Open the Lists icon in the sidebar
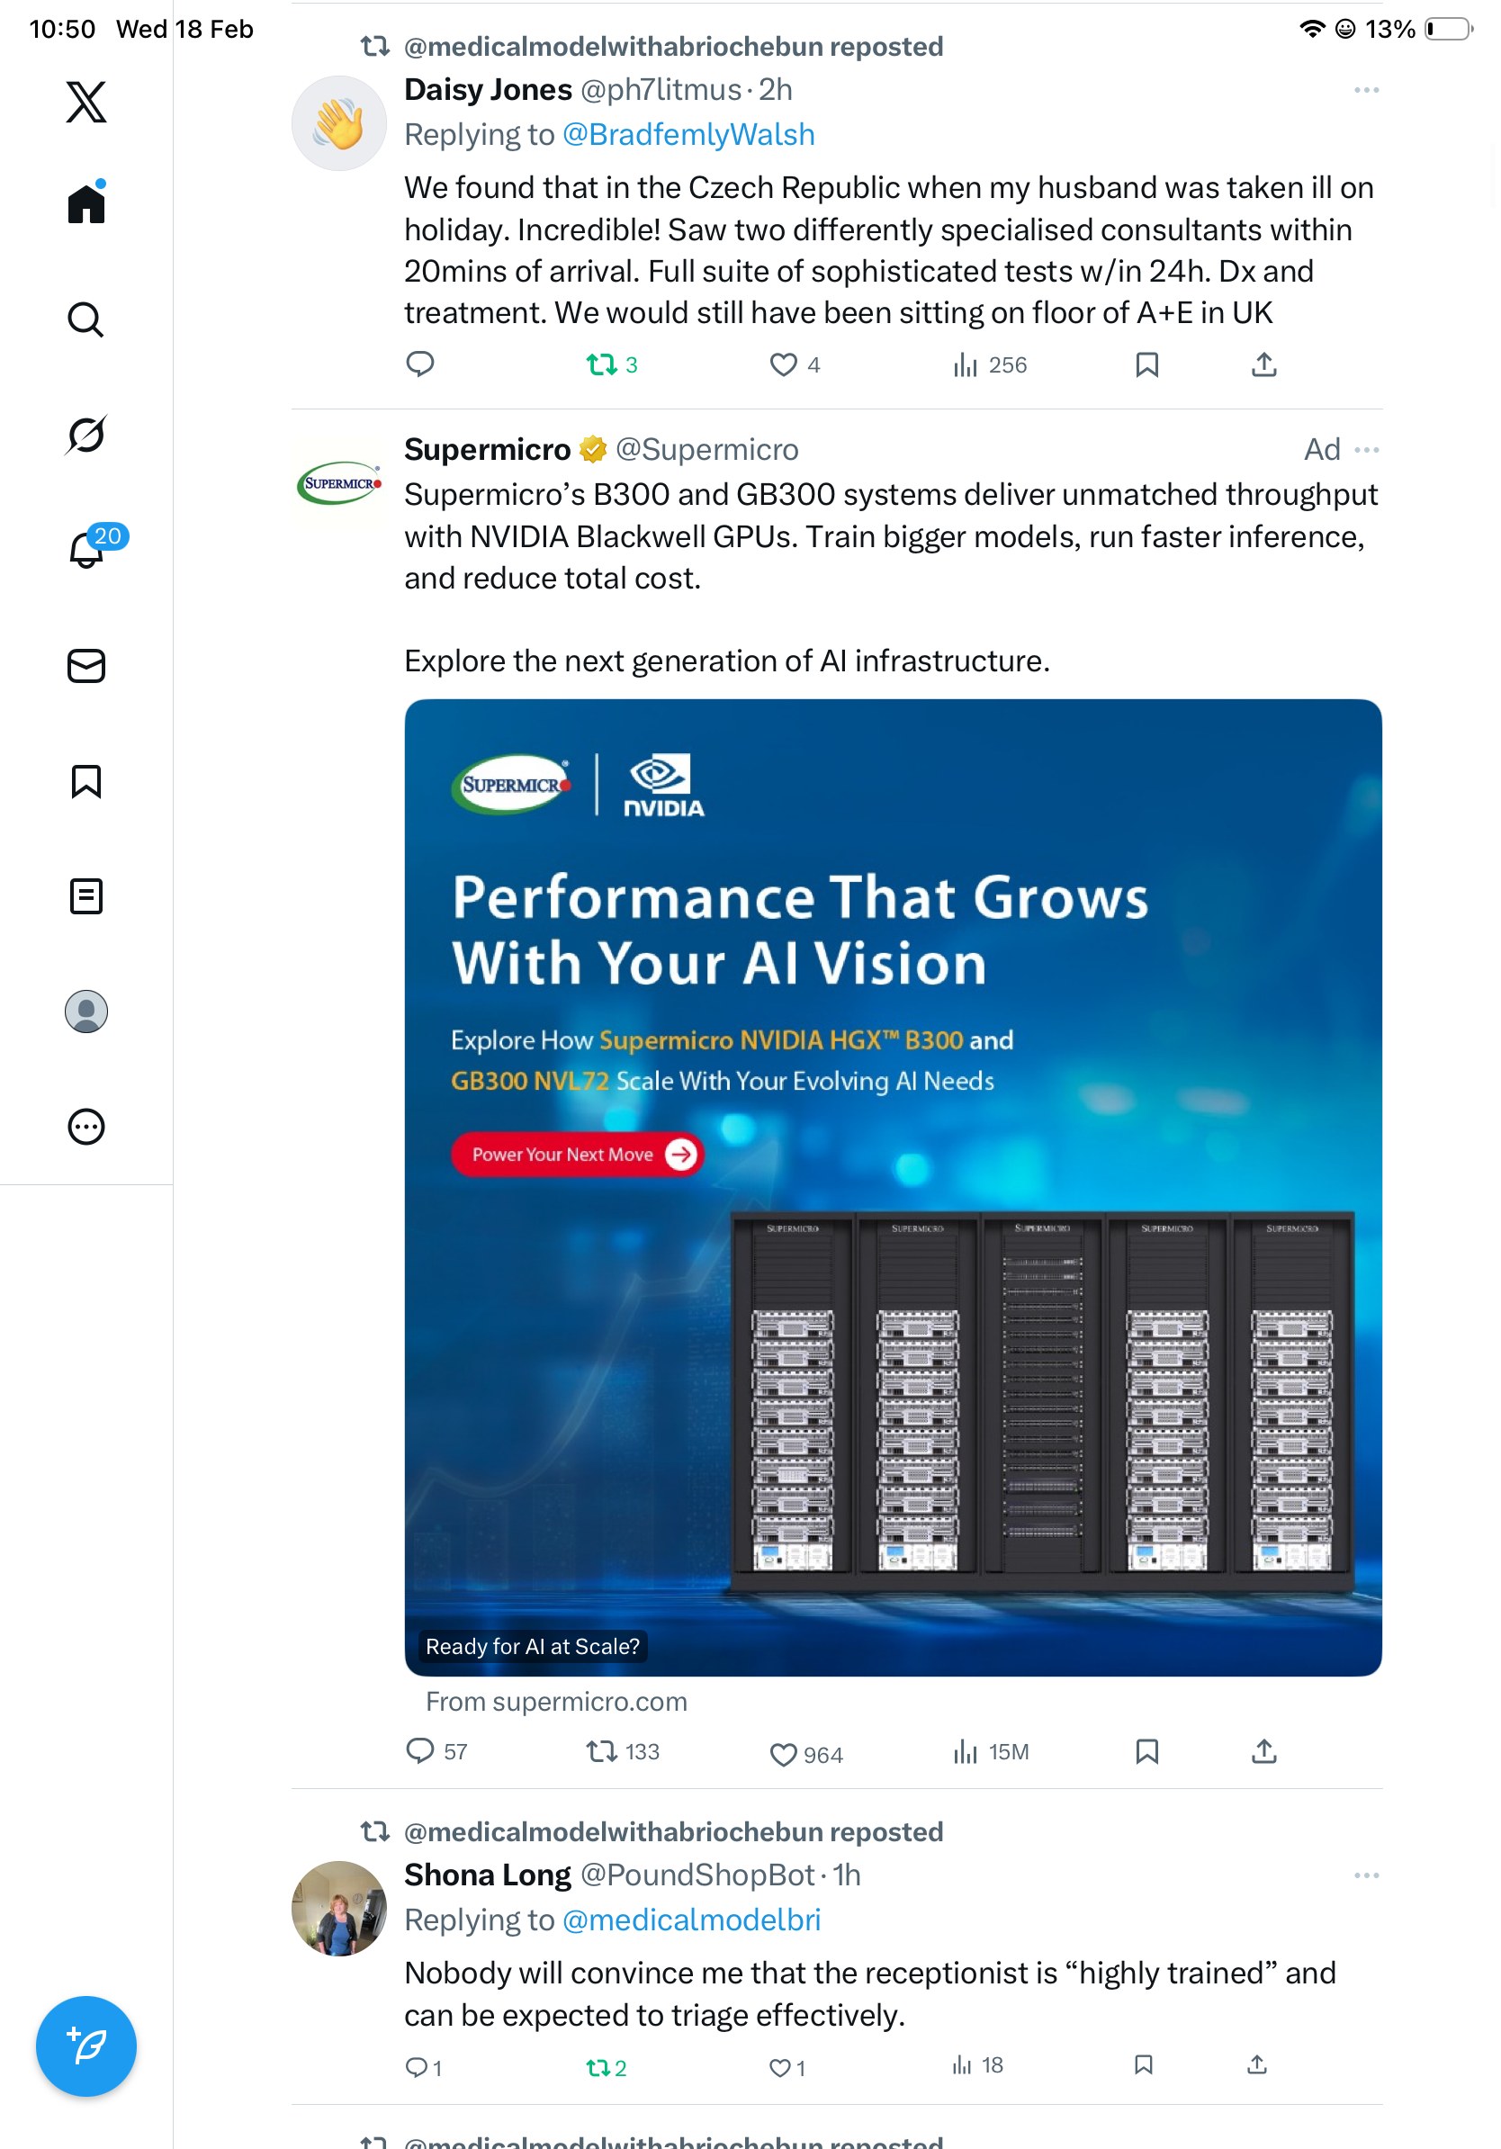1501x2149 pixels. pyautogui.click(x=86, y=895)
